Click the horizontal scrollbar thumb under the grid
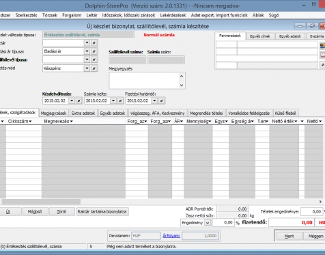 point(41,202)
